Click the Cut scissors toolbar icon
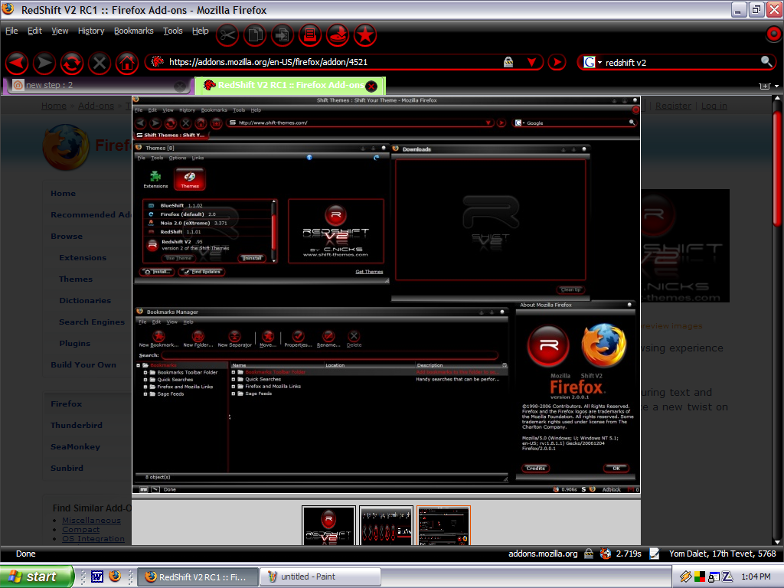This screenshot has height=588, width=784. pyautogui.click(x=227, y=34)
